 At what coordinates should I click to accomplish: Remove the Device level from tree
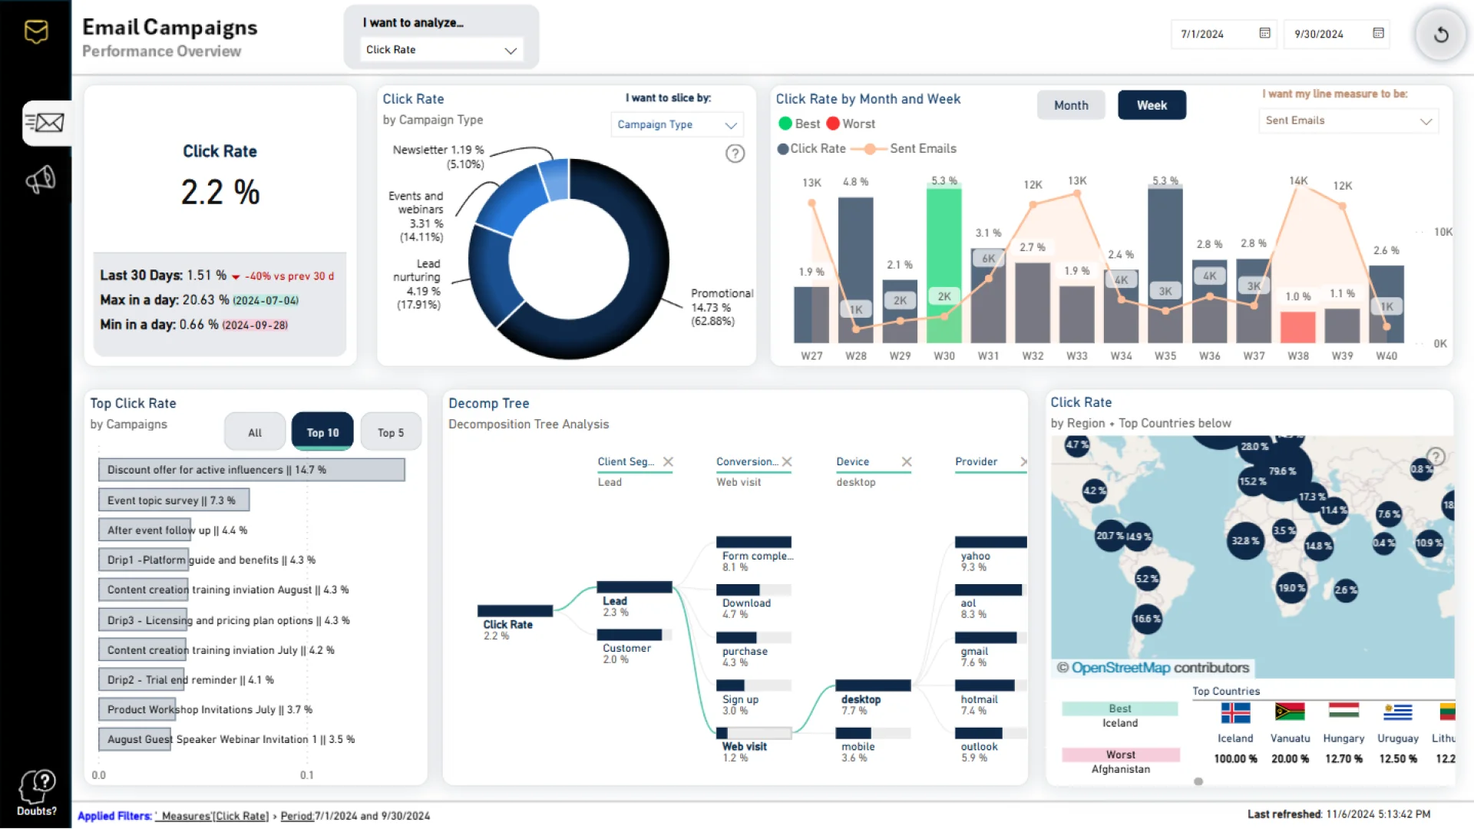(x=907, y=461)
